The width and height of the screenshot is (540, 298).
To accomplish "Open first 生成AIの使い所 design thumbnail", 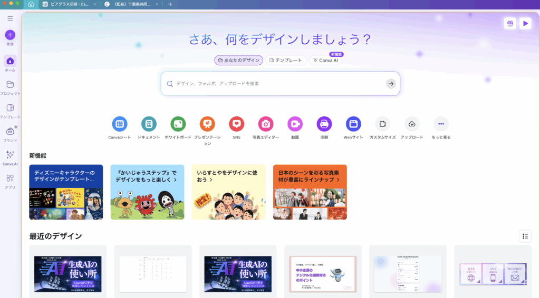I will point(68,274).
